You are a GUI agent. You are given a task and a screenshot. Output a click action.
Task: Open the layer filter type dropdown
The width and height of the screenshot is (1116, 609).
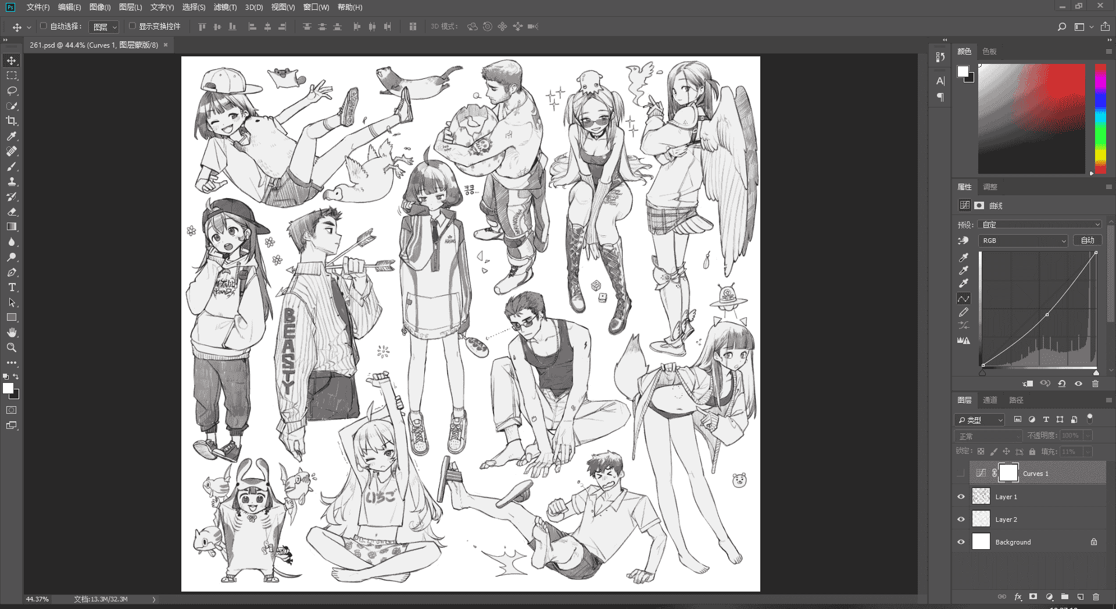(x=979, y=420)
